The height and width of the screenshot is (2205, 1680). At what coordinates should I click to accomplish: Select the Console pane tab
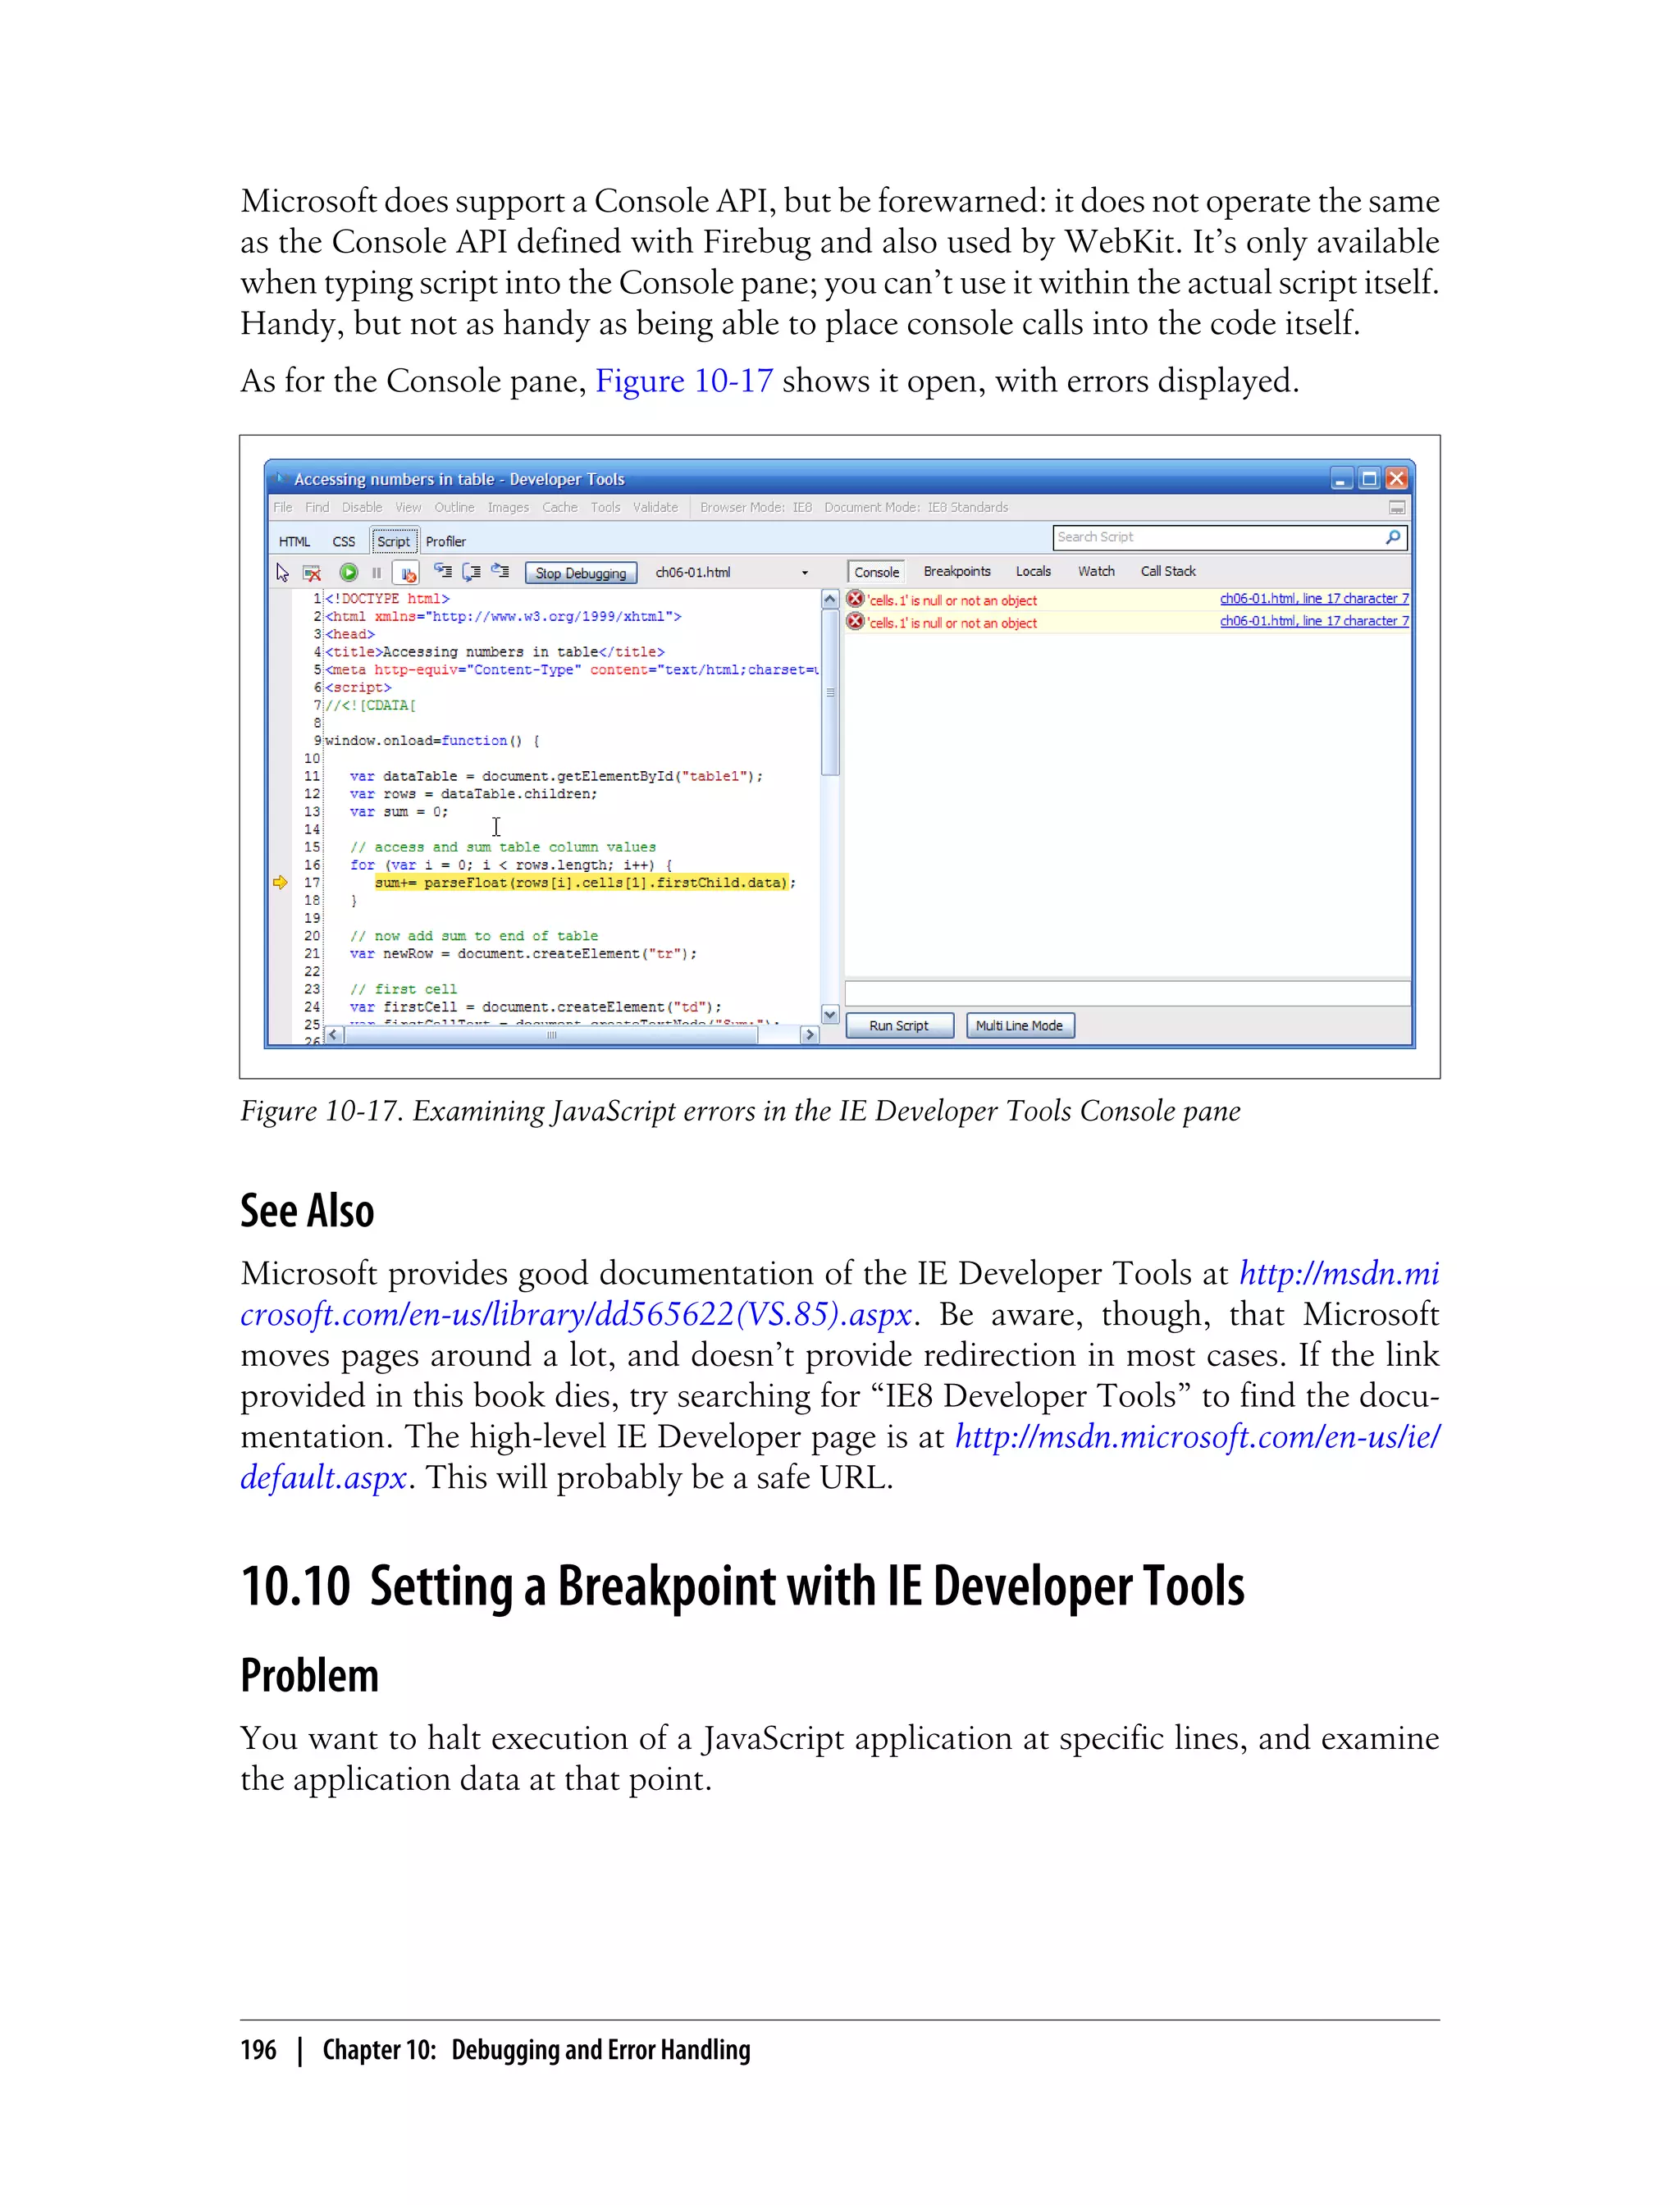[x=876, y=572]
